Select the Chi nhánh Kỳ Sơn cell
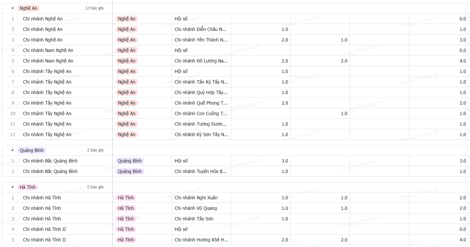470x247 pixels. click(x=201, y=135)
